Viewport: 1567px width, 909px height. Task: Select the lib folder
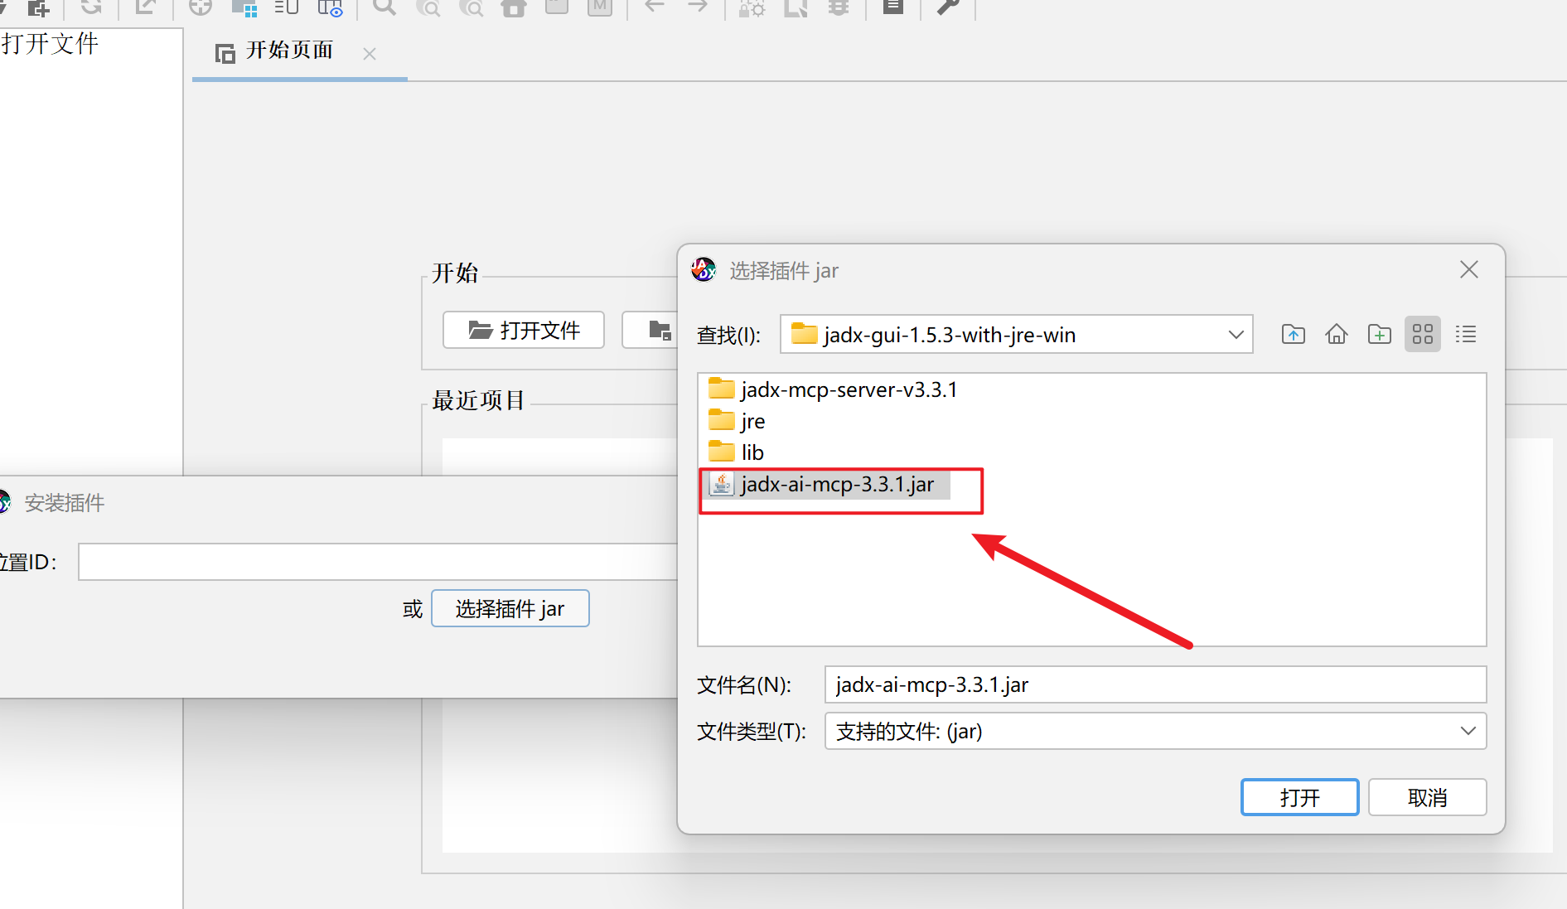click(x=752, y=453)
